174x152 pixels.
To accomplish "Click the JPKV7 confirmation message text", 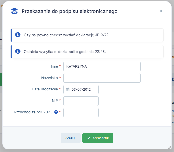I will click(x=66, y=35).
